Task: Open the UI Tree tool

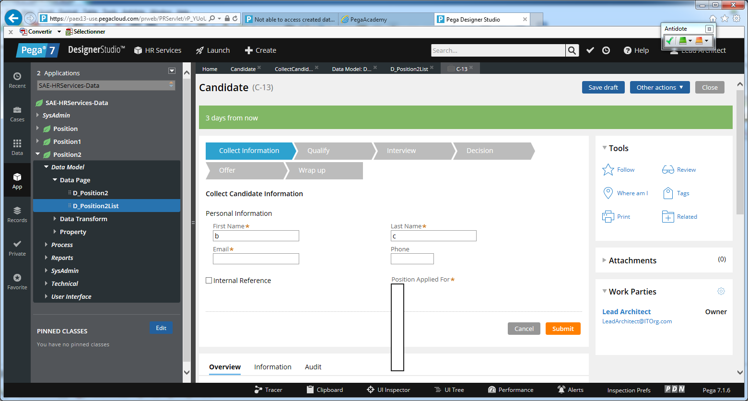Action: tap(449, 390)
